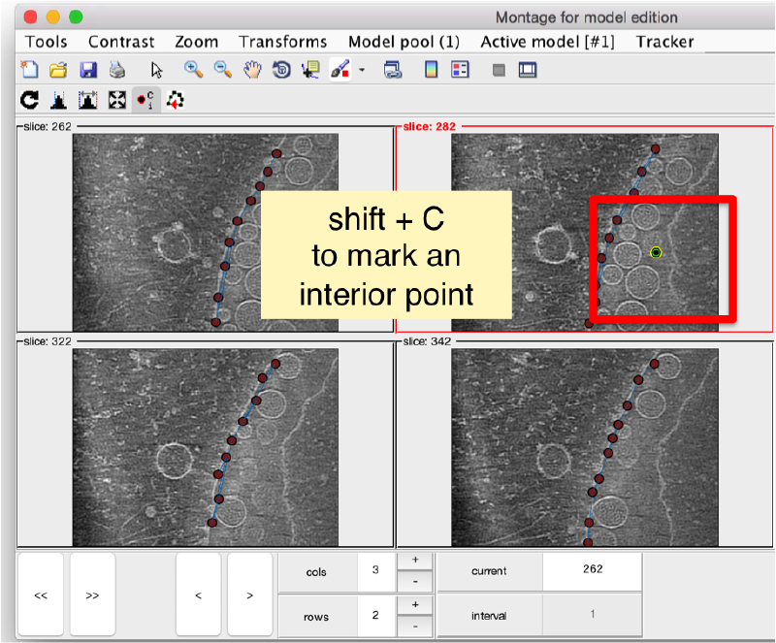Click the >> fast forward button
Viewport: 776px width, 643px height.
92,595
